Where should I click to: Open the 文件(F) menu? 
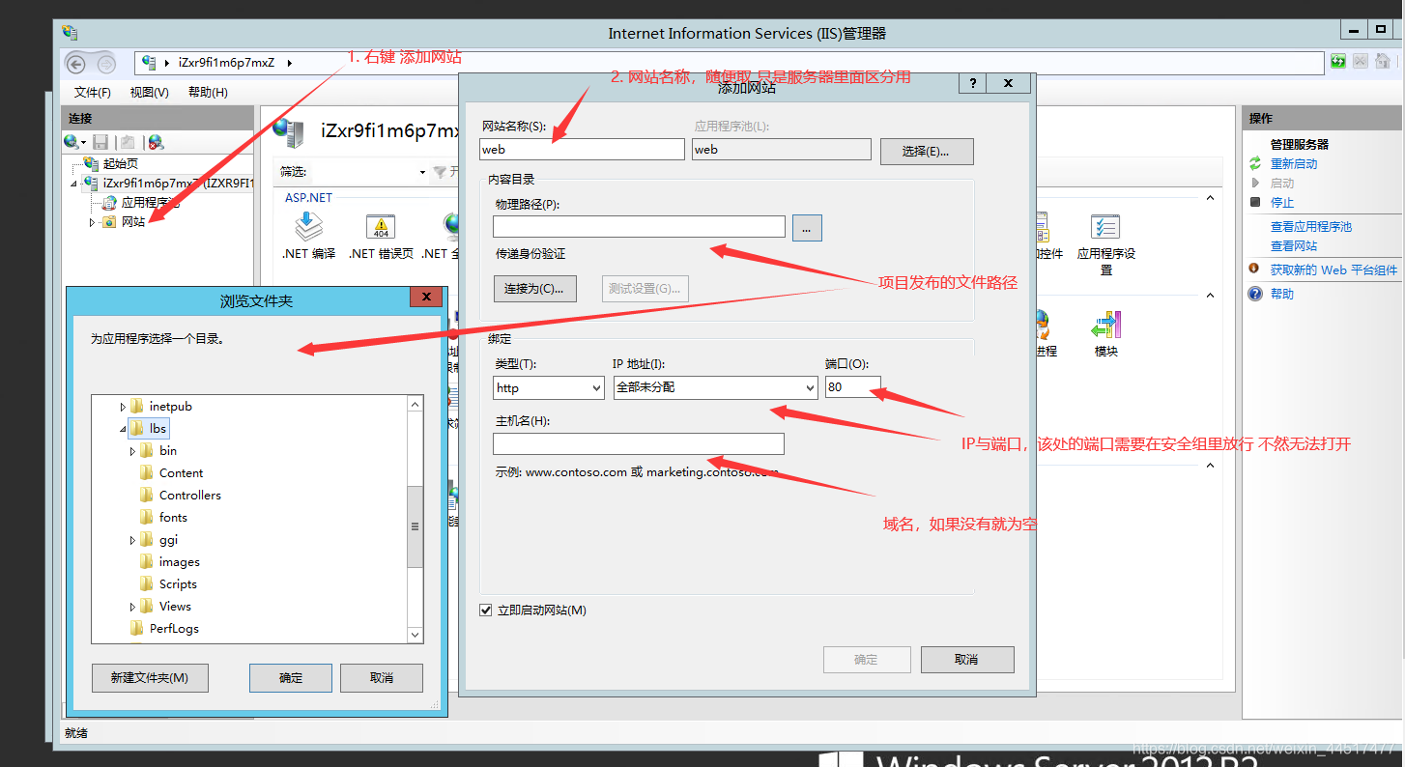pos(93,93)
